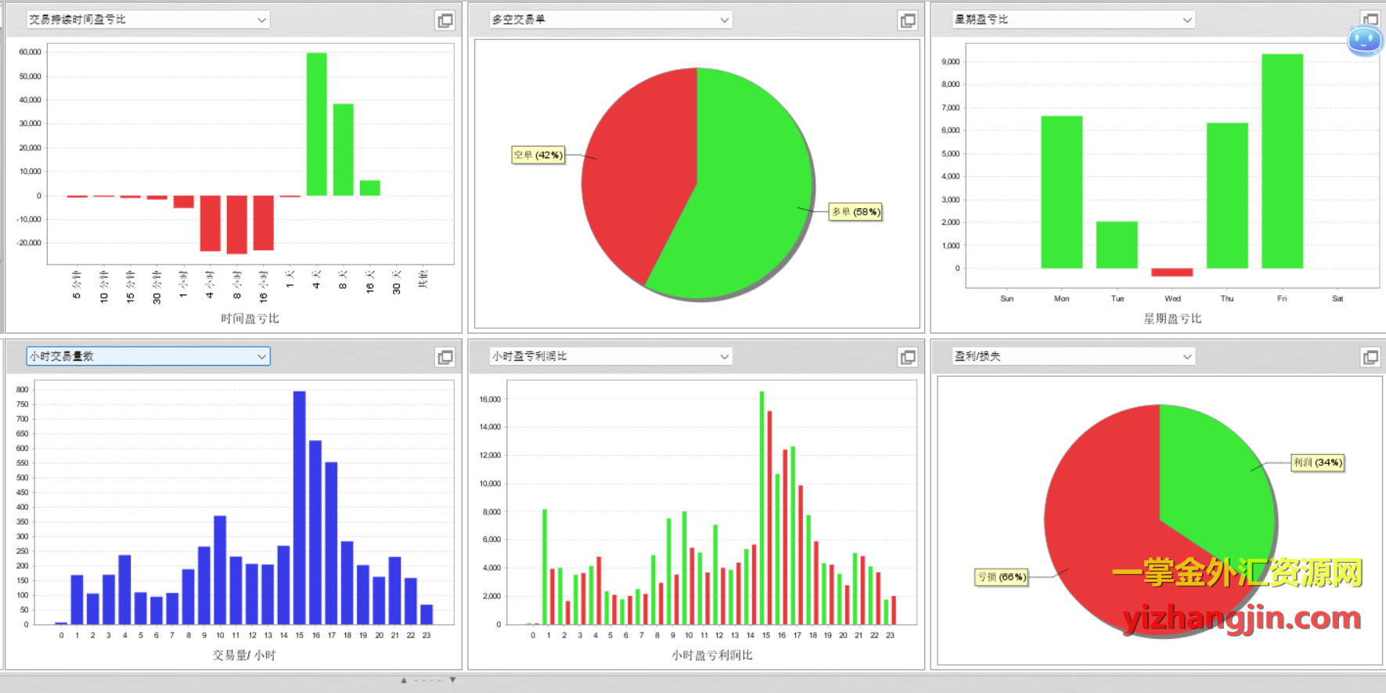The width and height of the screenshot is (1386, 693).
Task: Click the 空单 (42%) pie label
Action: 538,155
